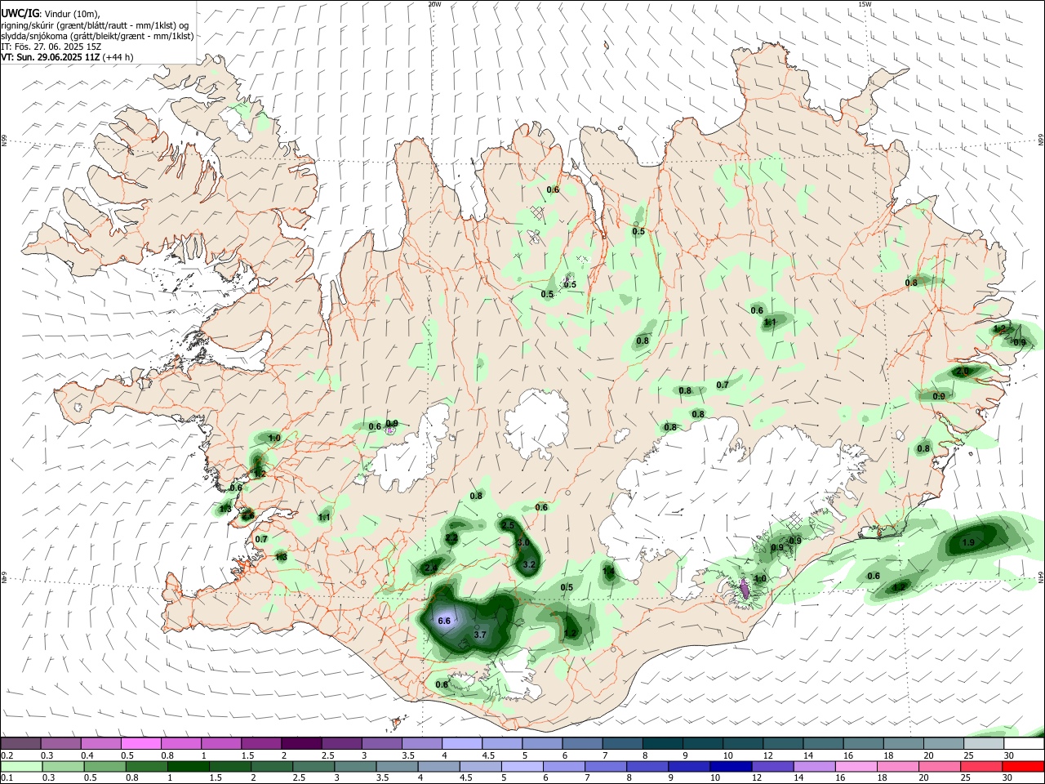Pick the violet rain swatch starting at 12
The image size is (1045, 784).
pos(772,767)
